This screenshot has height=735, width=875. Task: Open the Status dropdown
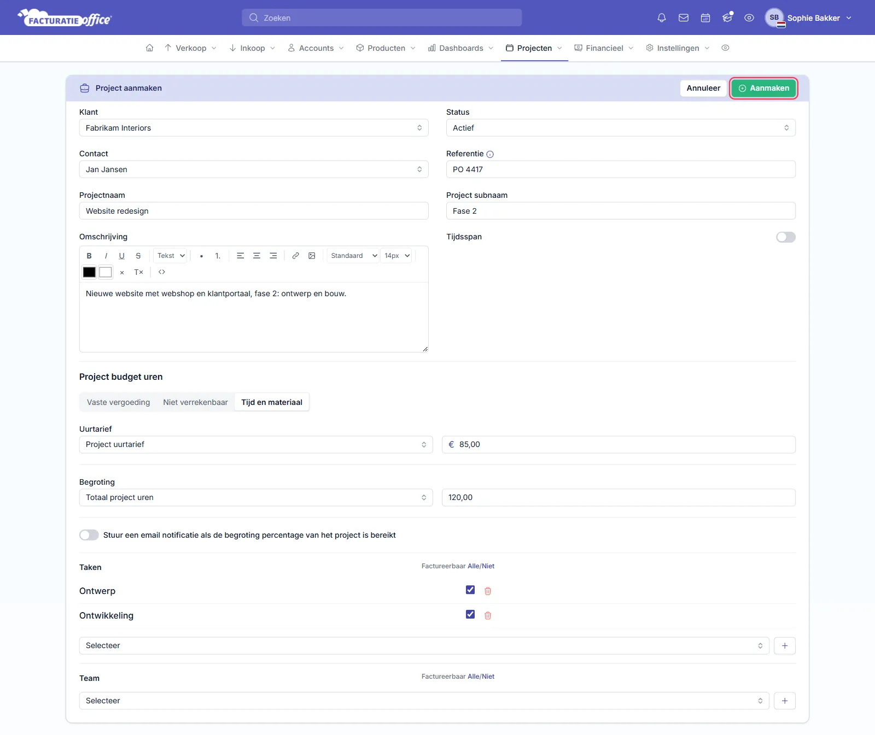coord(621,128)
